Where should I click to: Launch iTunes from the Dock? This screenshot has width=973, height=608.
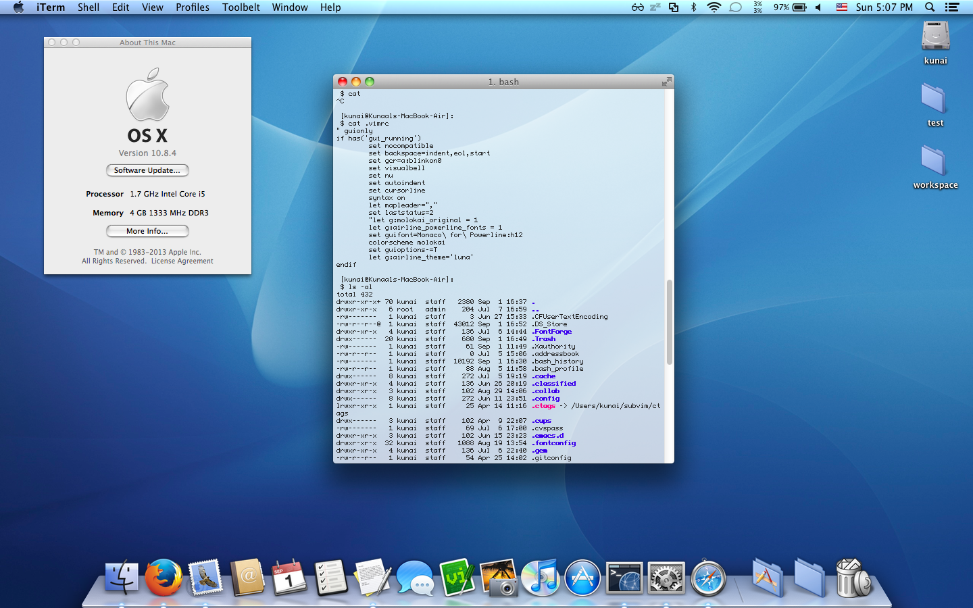[x=541, y=578]
